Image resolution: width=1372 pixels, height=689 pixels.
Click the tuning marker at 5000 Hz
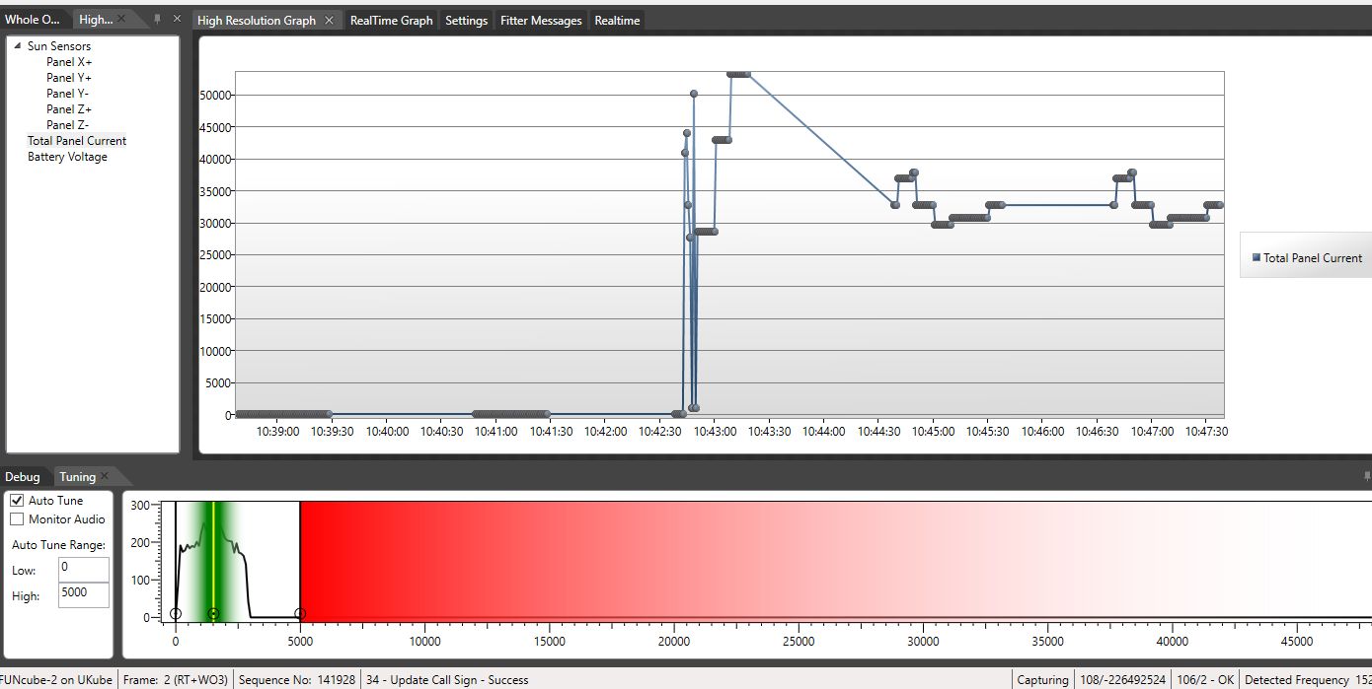(x=300, y=614)
